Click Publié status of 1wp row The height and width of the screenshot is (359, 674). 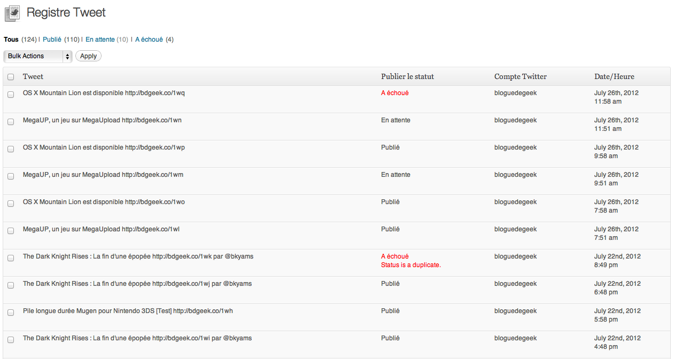(x=390, y=147)
